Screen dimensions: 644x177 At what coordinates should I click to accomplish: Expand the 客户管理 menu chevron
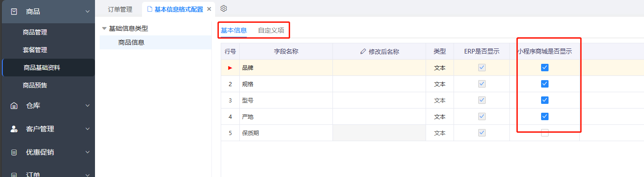coord(87,129)
